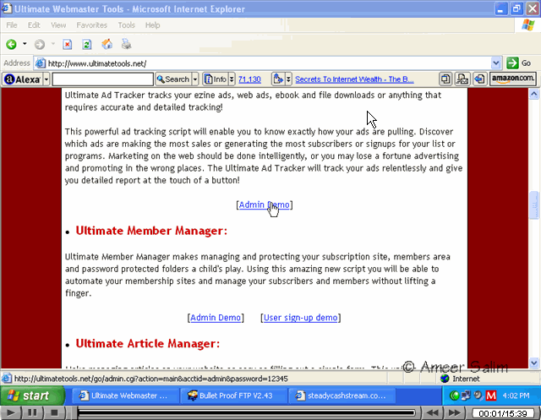Image resolution: width=541 pixels, height=420 pixels.
Task: Click the grey round tray icon
Action: coord(478,395)
